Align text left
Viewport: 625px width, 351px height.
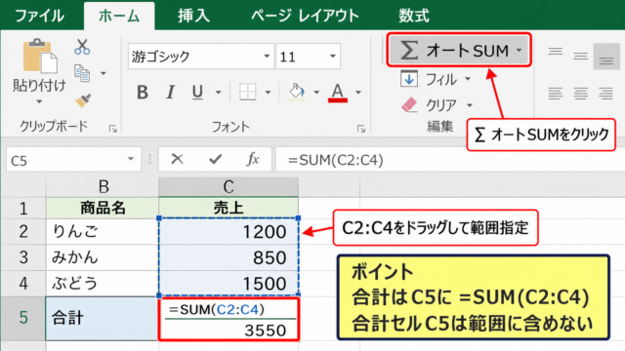pos(556,94)
